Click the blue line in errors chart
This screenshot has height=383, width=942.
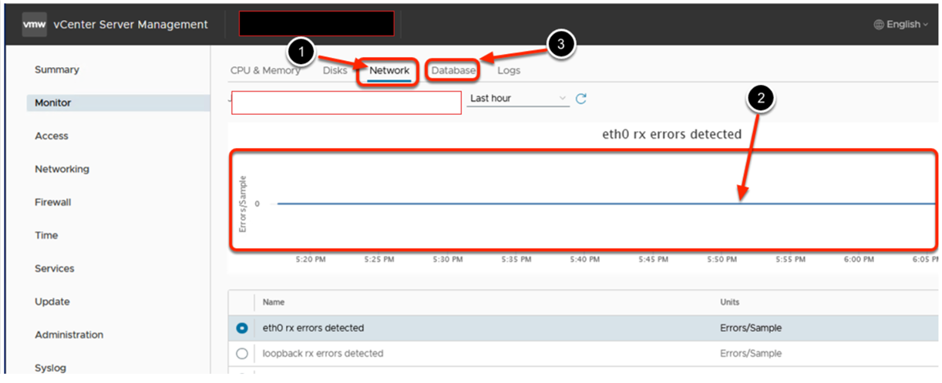click(540, 204)
